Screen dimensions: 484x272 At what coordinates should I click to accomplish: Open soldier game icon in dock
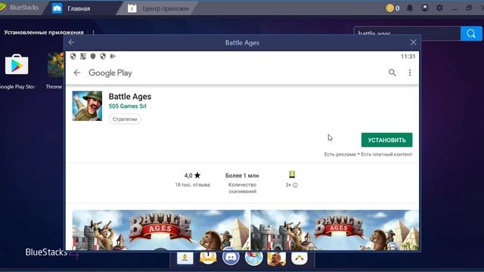[x=276, y=258]
